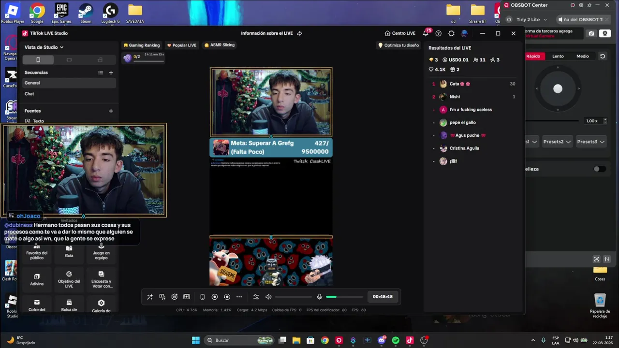This screenshot has height=348, width=619.
Task: Open the Windows Start menu
Action: [196, 340]
